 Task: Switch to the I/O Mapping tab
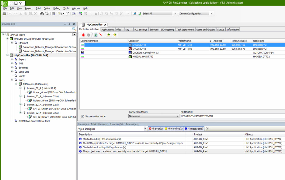point(167,30)
